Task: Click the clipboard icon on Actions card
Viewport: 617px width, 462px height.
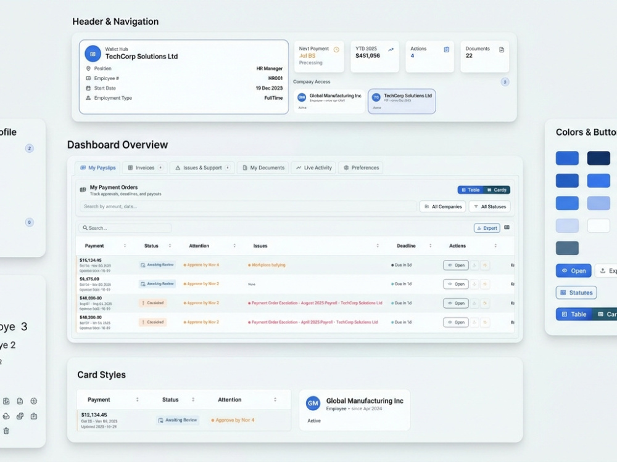Action: coord(446,49)
